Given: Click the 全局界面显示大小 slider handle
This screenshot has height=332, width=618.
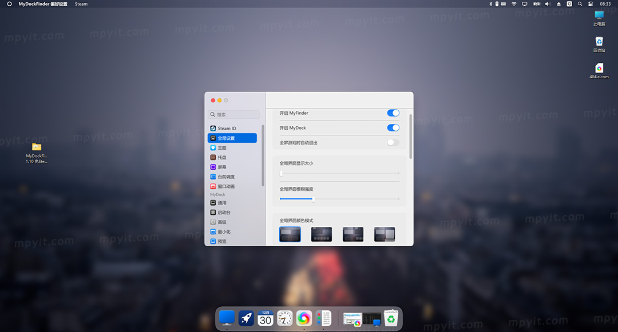Looking at the screenshot, I should point(281,174).
